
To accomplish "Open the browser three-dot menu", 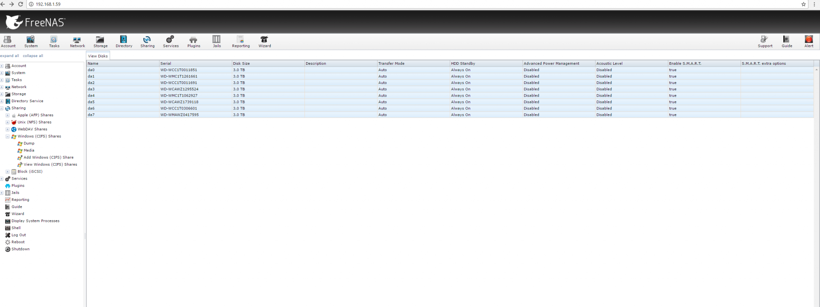I will (x=814, y=4).
